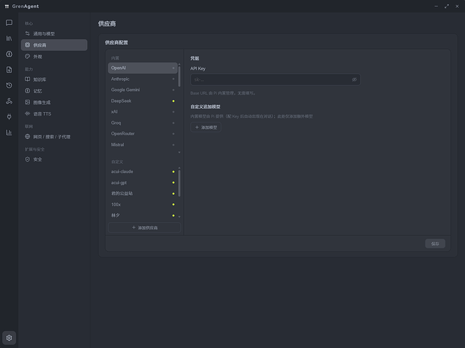Click the webhook icon in left rail
The image size is (465, 348).
tap(9, 101)
